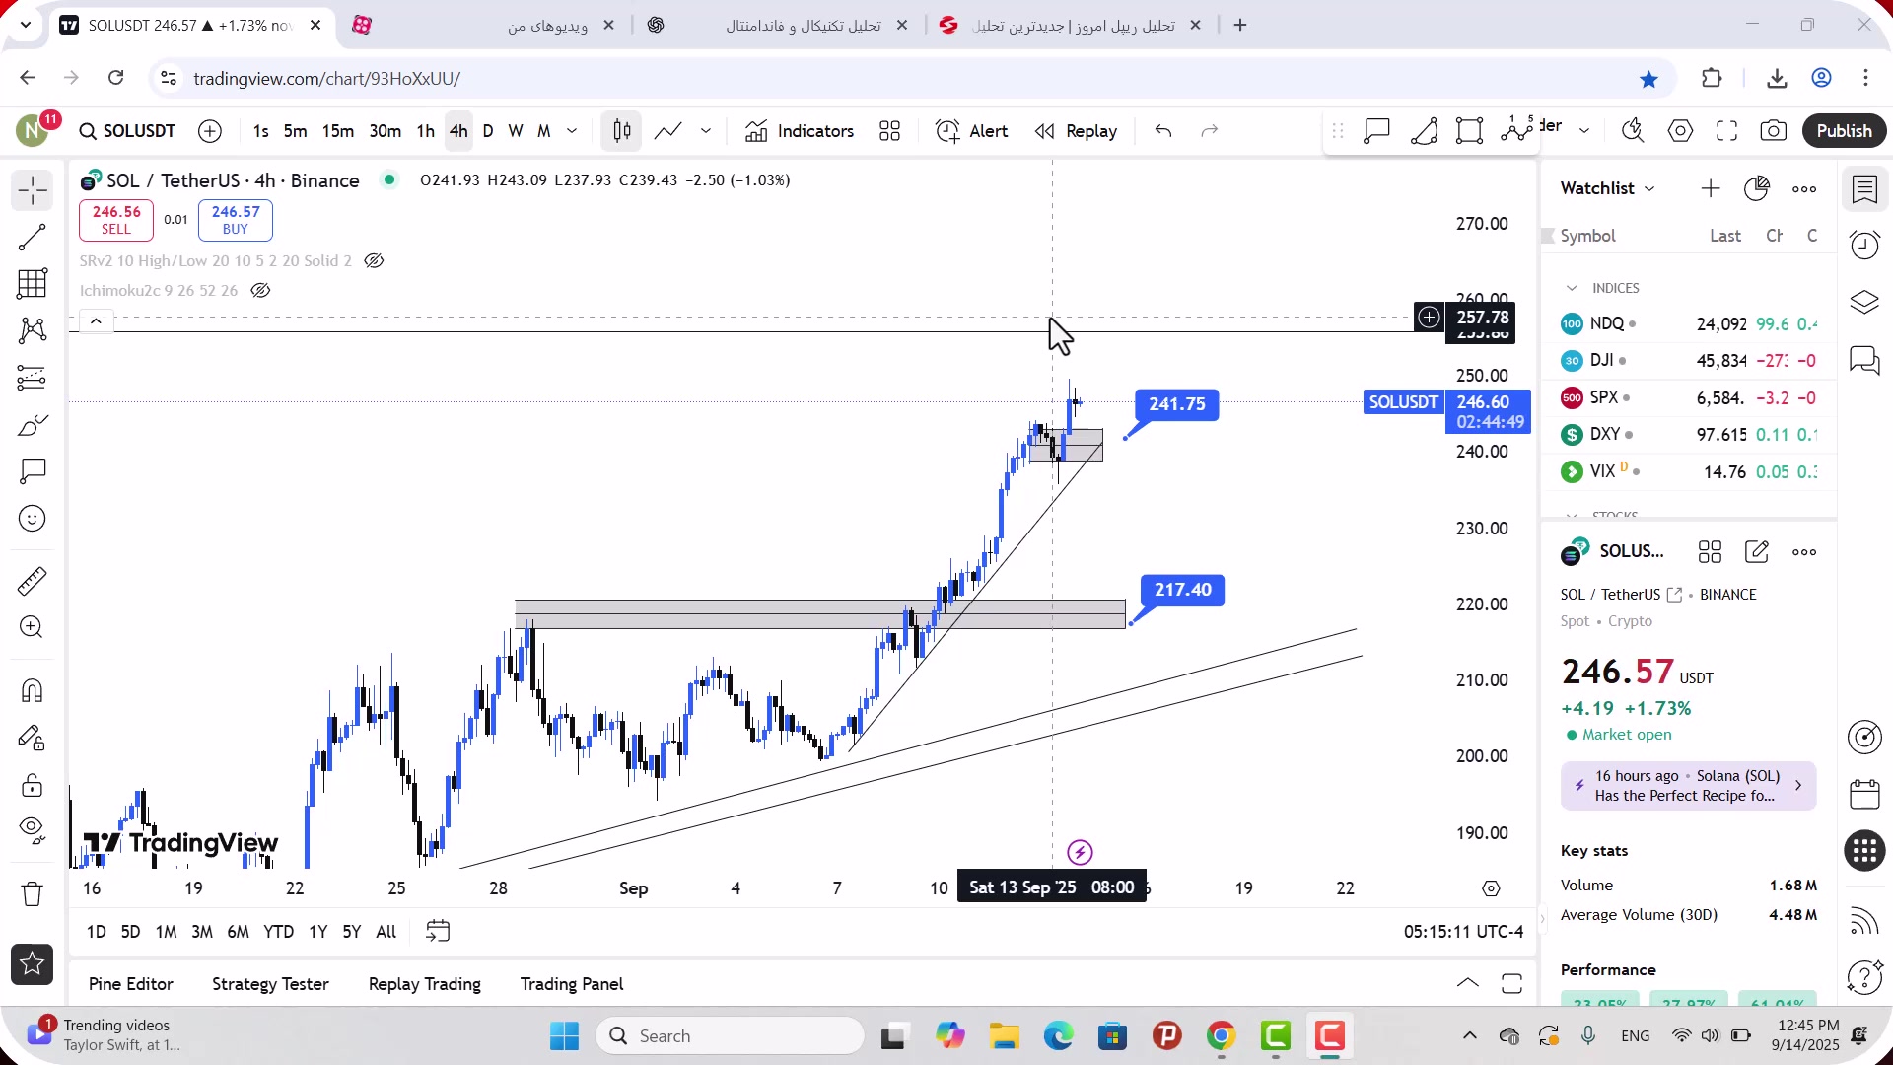Enter fullscreen mode
Screen dimensions: 1893x1065
pyautogui.click(x=1726, y=131)
